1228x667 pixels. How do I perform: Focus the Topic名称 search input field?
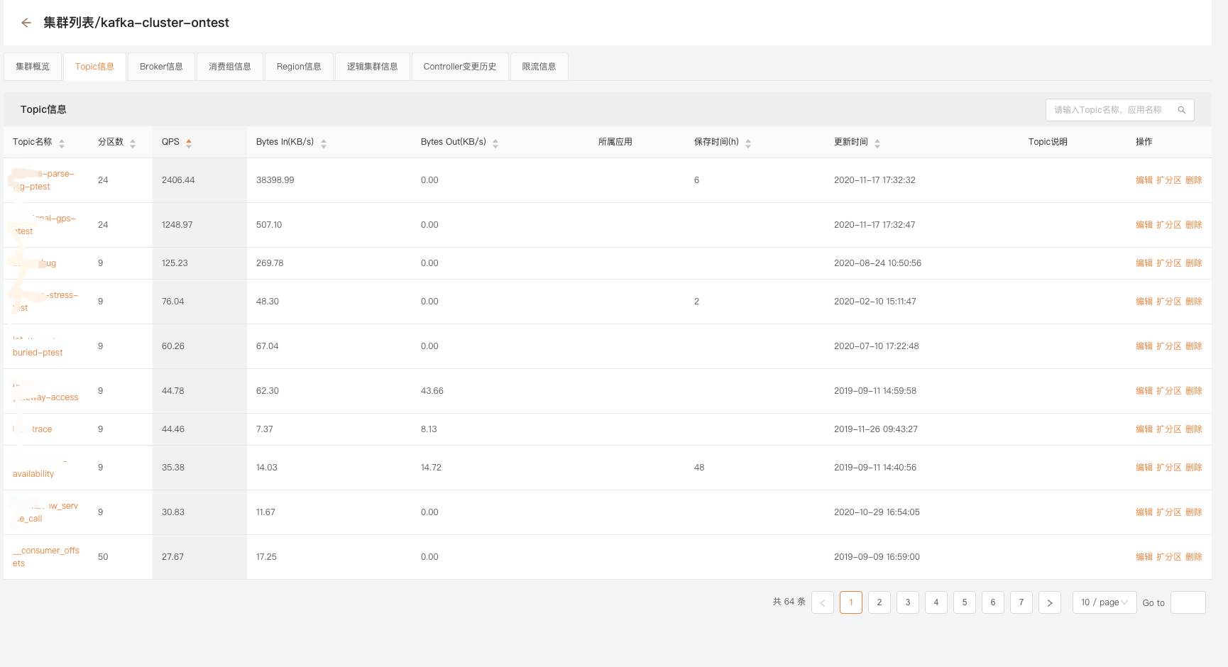pos(1120,110)
